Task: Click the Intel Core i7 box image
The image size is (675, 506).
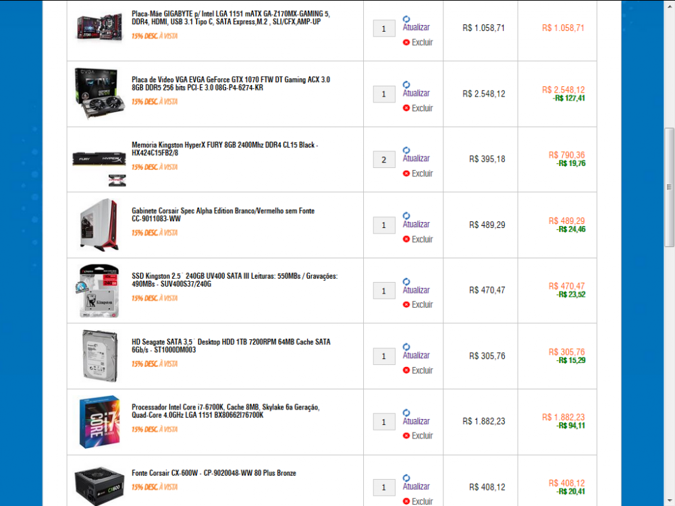Action: [99, 422]
